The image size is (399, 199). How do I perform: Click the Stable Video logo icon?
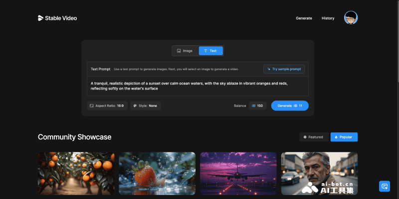coord(41,18)
